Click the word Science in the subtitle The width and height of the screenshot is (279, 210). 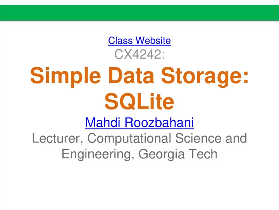pyautogui.click(x=198, y=138)
